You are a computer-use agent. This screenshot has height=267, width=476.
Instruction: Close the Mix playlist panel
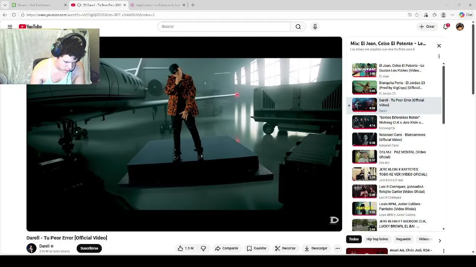click(439, 46)
